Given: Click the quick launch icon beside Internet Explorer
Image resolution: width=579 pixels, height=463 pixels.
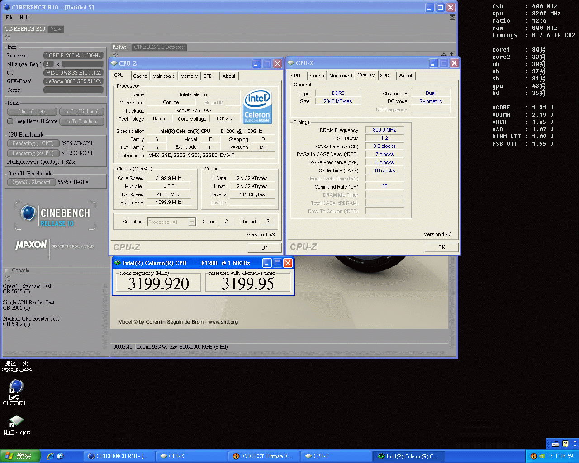Looking at the screenshot, I should pos(60,456).
